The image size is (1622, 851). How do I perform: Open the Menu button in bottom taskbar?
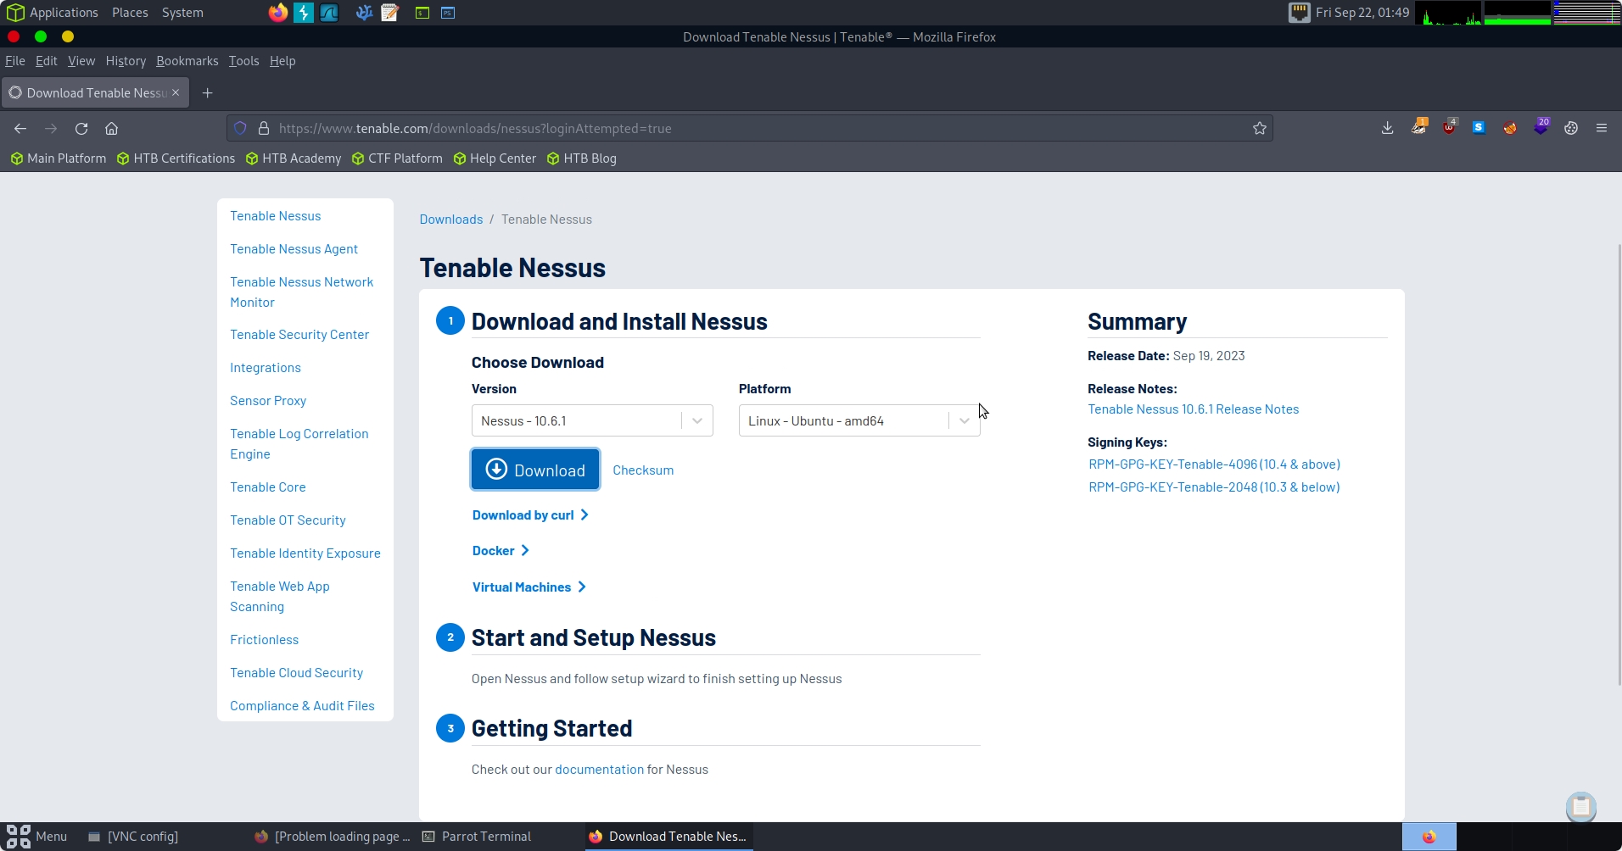coord(37,837)
